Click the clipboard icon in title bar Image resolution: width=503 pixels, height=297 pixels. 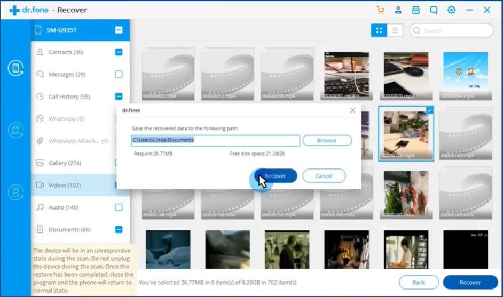[x=416, y=10]
